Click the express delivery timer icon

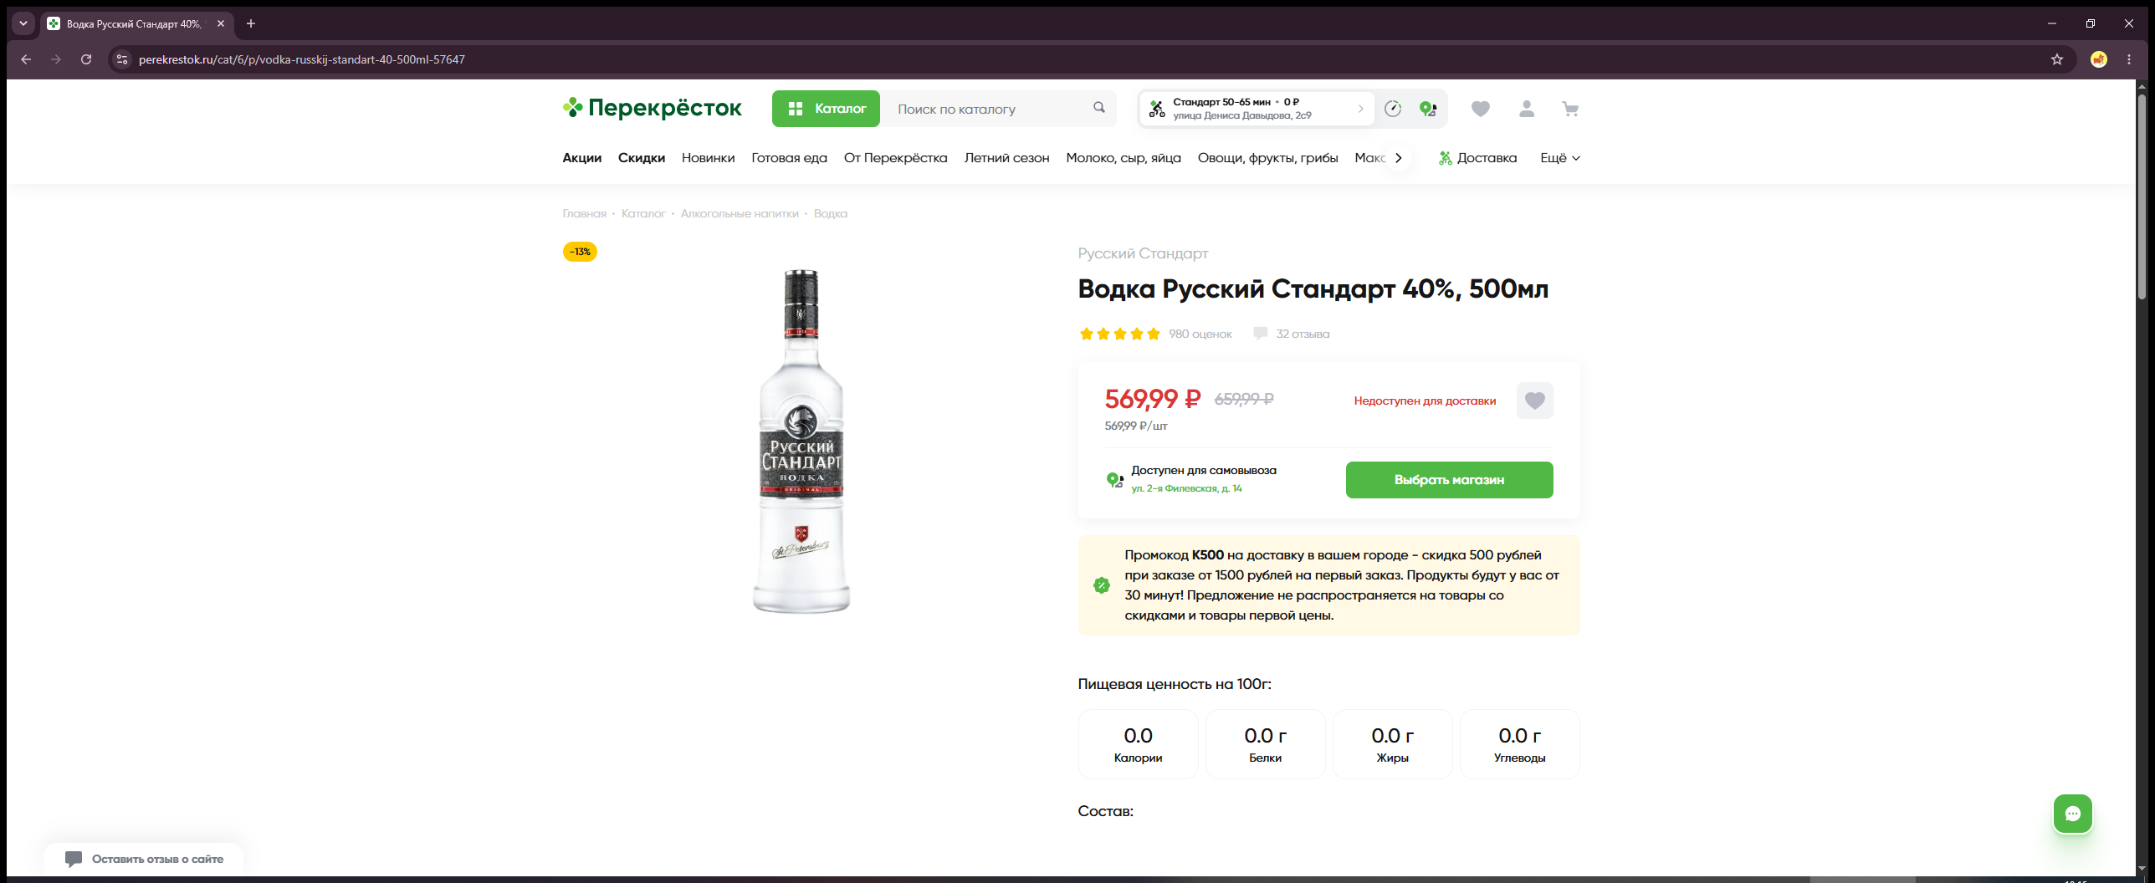(x=1393, y=109)
